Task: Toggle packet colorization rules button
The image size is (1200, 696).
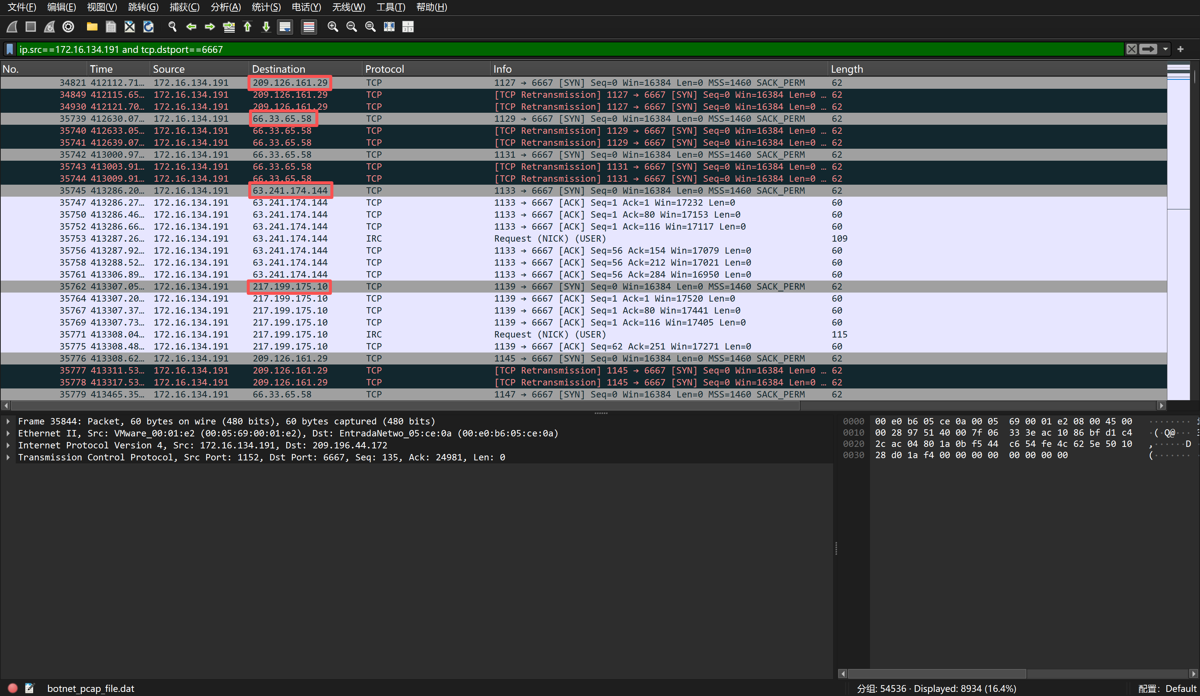Action: click(309, 27)
